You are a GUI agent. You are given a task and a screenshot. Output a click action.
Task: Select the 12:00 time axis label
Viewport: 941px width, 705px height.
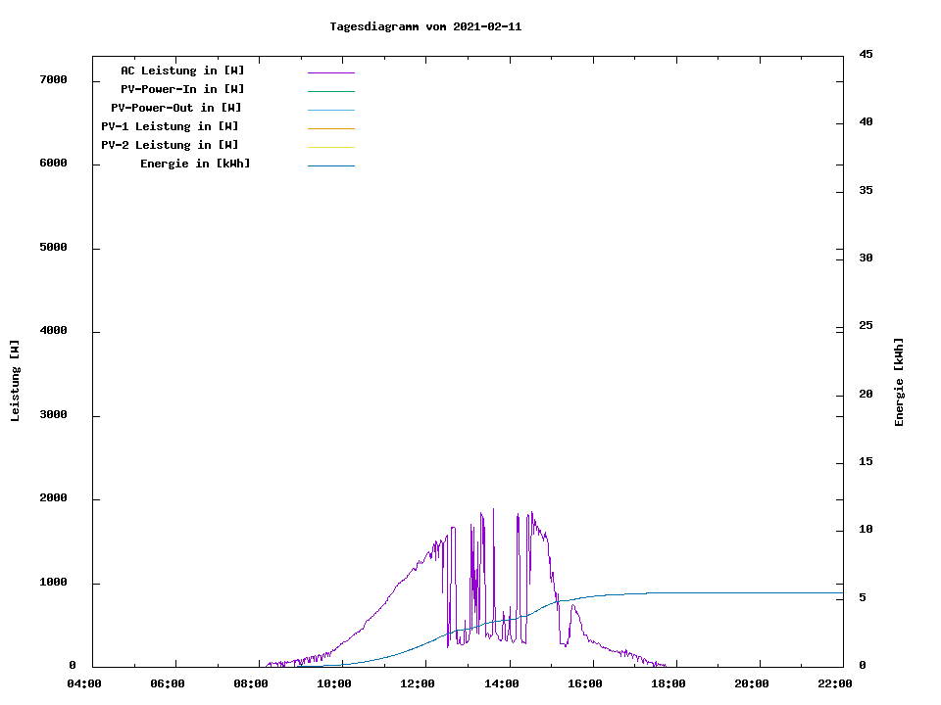[x=418, y=683]
